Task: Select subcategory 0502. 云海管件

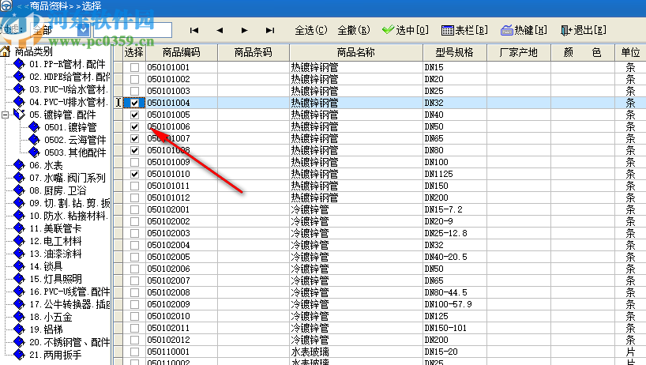Action: pyautogui.click(x=75, y=140)
